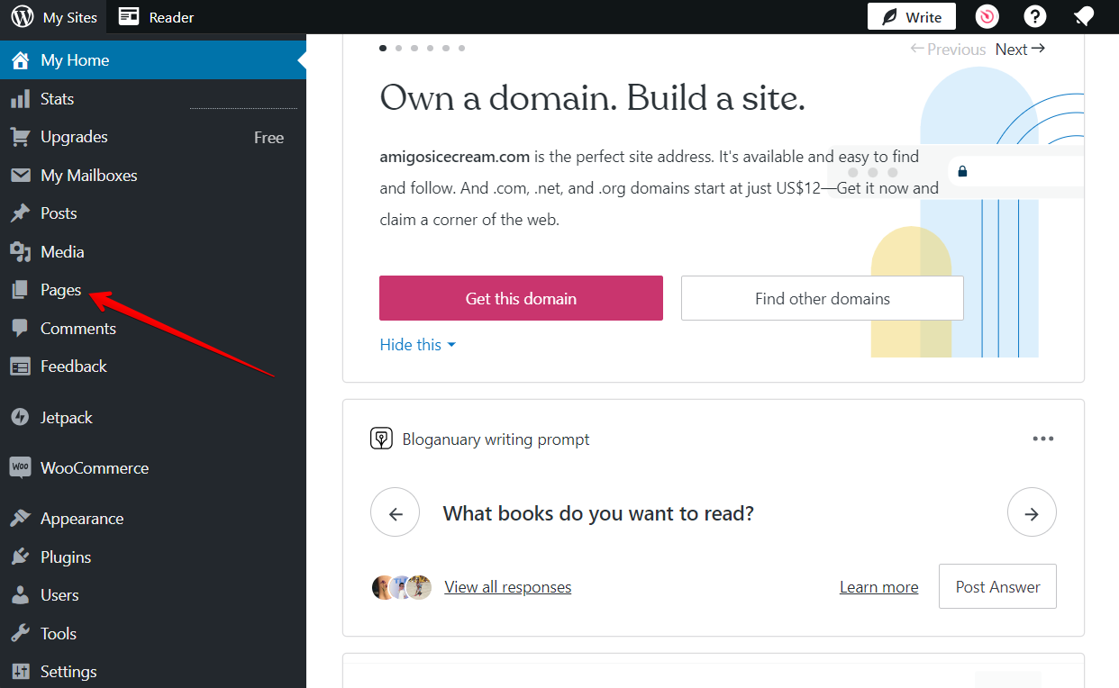The height and width of the screenshot is (688, 1119).
Task: Open the My Sites menu
Action: pos(54,16)
